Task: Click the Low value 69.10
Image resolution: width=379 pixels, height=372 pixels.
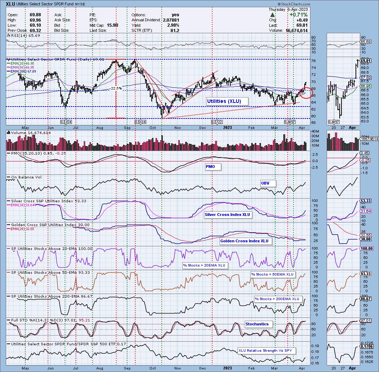Action: point(35,25)
